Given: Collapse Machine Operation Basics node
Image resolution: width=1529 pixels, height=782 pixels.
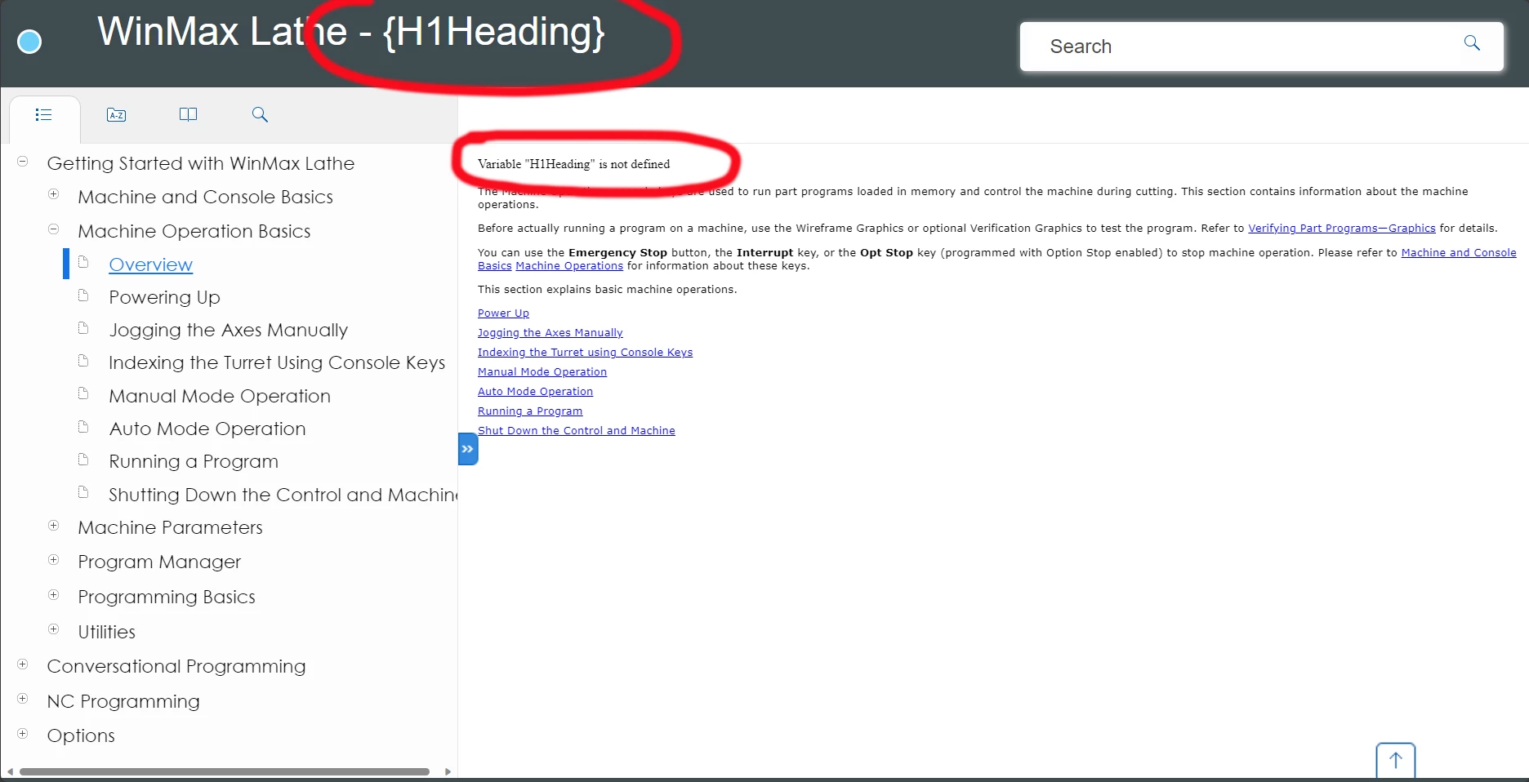Looking at the screenshot, I should (x=54, y=229).
